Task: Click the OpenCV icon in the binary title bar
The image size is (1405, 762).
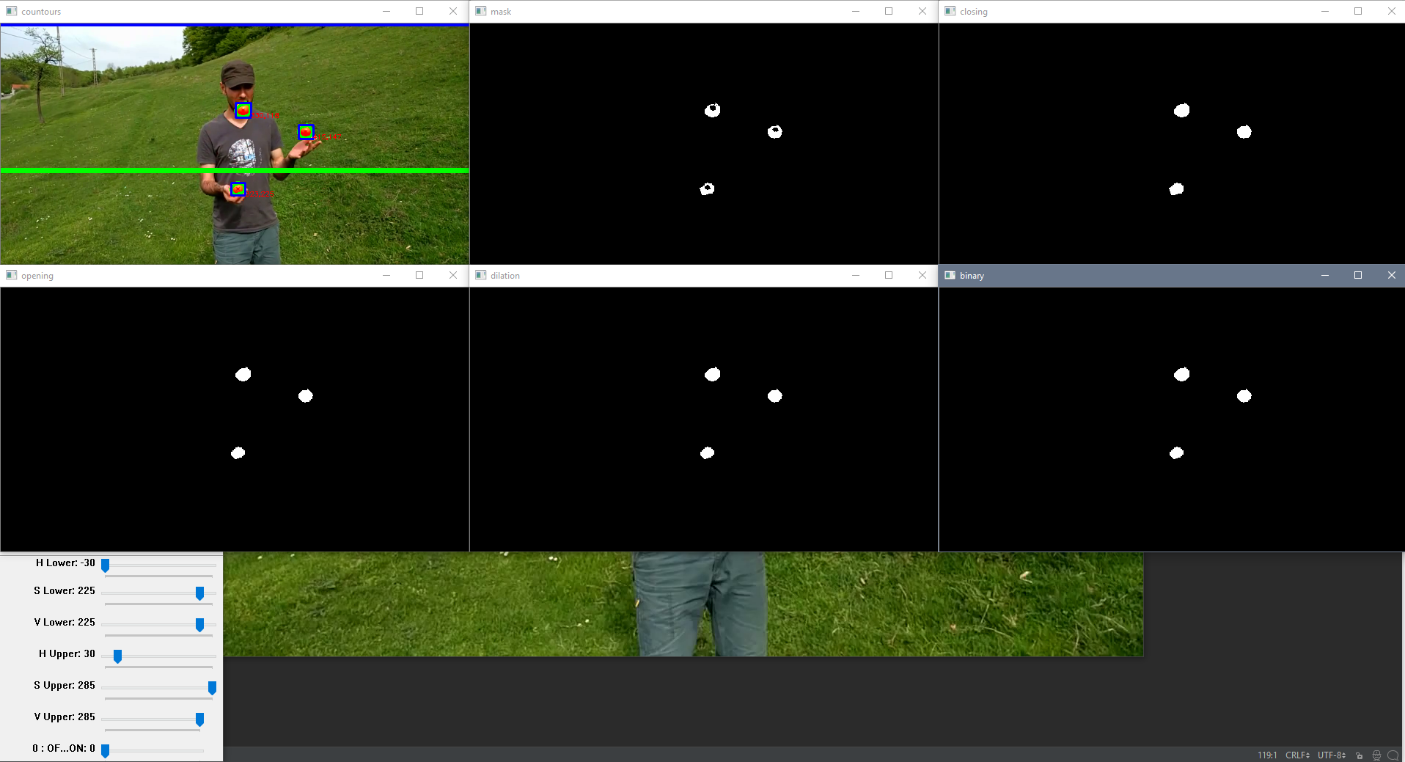Action: point(950,275)
